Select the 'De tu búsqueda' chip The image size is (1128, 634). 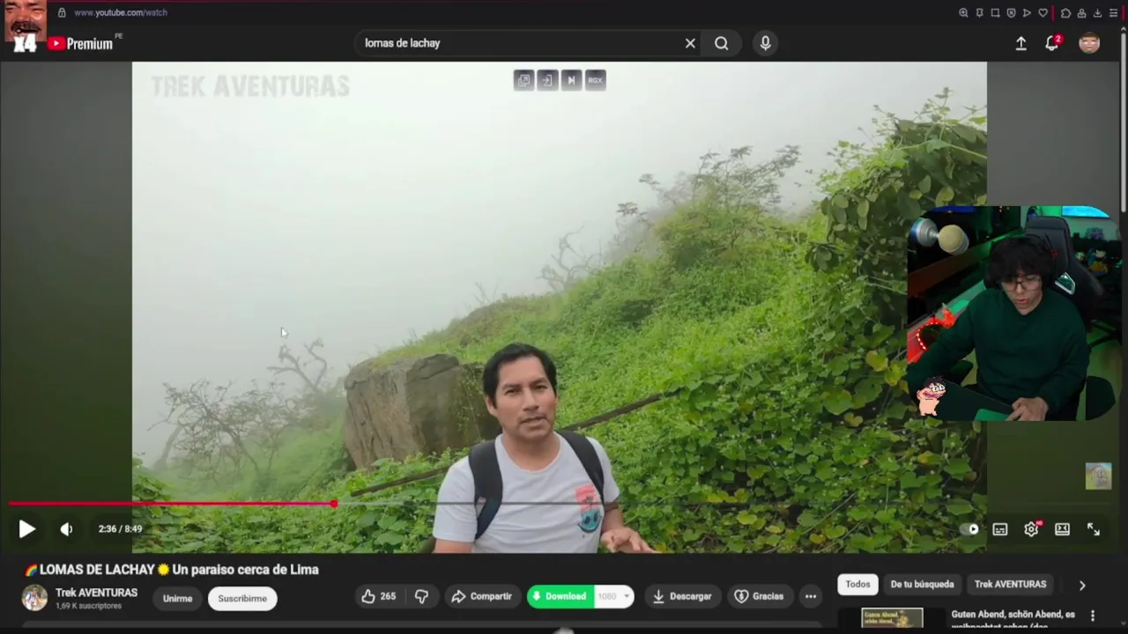[x=922, y=584]
